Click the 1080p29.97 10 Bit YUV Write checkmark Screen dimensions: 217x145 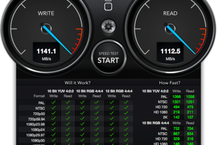coord(53,135)
